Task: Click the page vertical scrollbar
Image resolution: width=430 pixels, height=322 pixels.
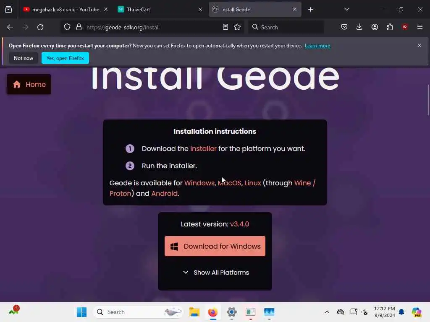Action: pos(428,100)
